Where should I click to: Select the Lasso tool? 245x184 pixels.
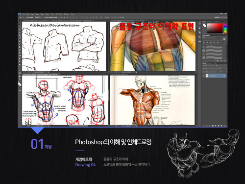[20, 29]
